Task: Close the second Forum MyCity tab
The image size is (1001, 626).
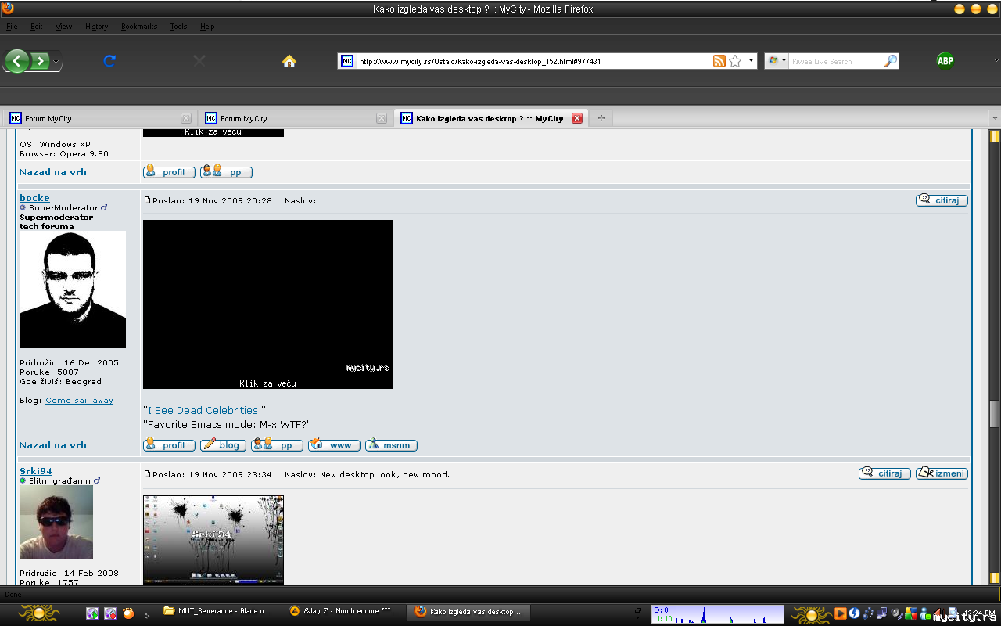Action: point(382,118)
